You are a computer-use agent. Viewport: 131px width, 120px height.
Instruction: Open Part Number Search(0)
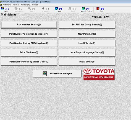[x=29, y=25]
